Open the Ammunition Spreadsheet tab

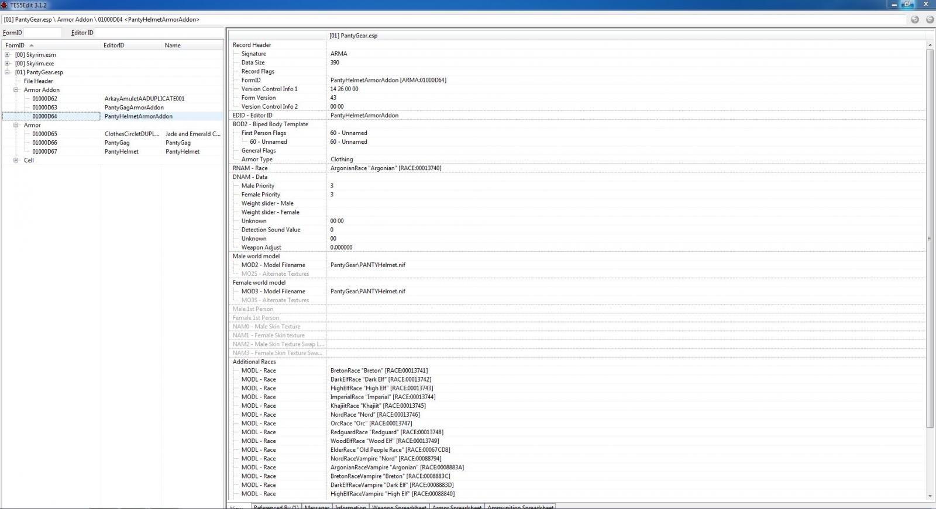(520, 506)
